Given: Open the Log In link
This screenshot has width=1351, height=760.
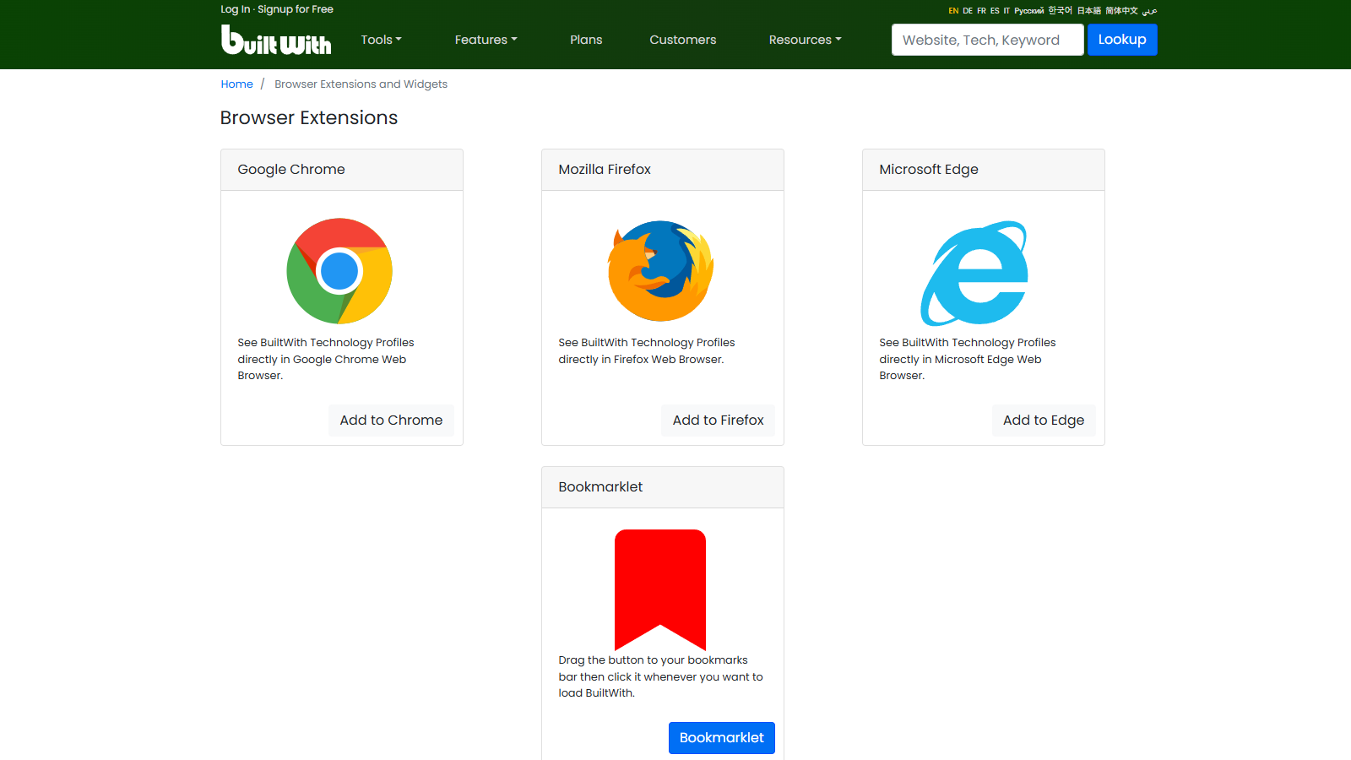Looking at the screenshot, I should click(235, 9).
